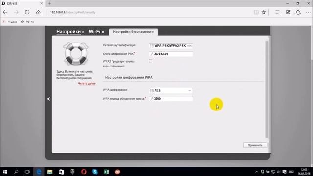Image resolution: width=313 pixels, height=176 pixels.
Task: Open WPA encryption AES dropdown
Action: 171,90
